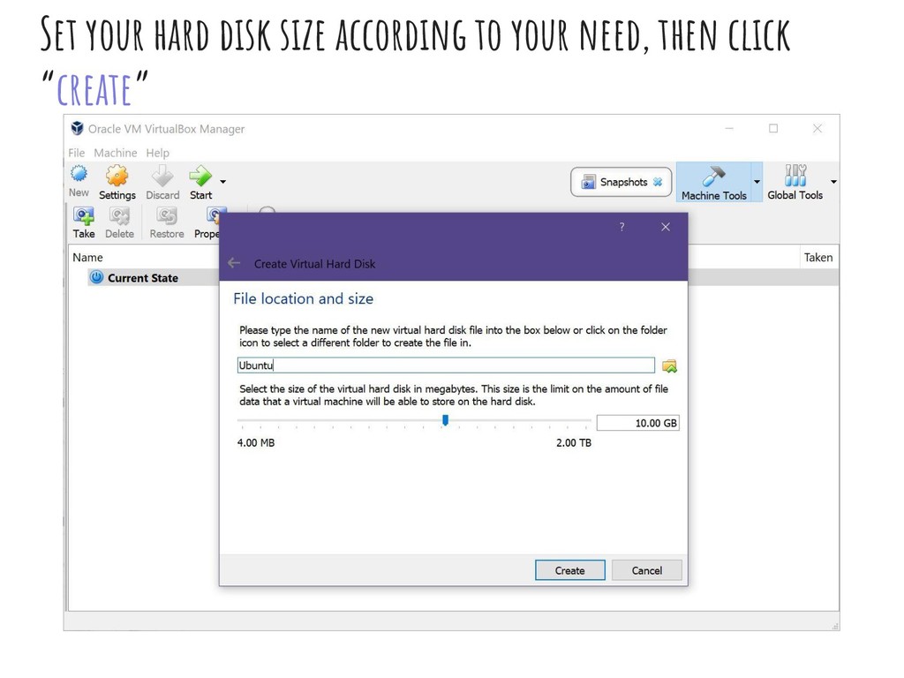Viewport: 904px width, 678px height.
Task: Click the disk size slider handle
Action: point(445,420)
